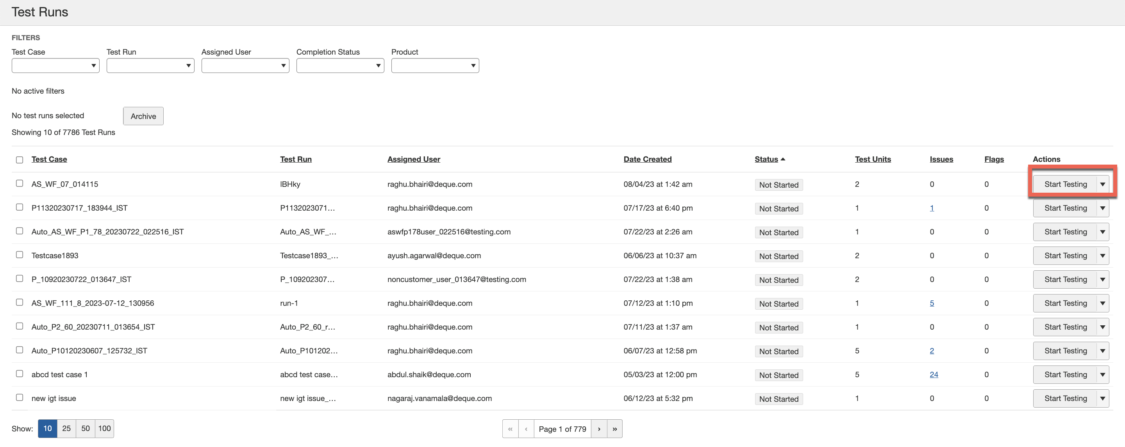Open action arrow for abcd test case 1

pos(1102,374)
